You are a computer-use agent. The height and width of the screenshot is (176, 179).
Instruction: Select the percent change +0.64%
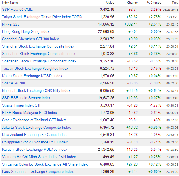pos(155,91)
